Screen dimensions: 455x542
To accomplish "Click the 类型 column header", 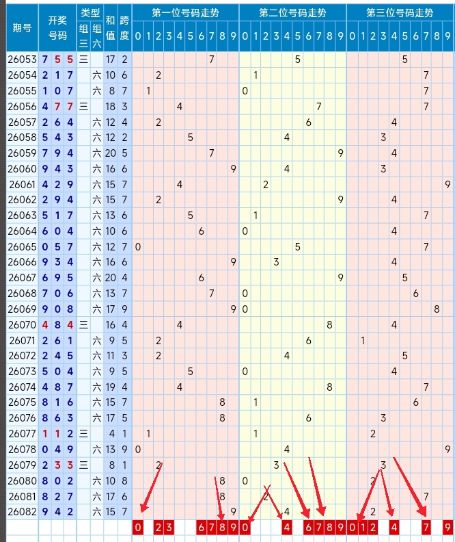I will [90, 13].
